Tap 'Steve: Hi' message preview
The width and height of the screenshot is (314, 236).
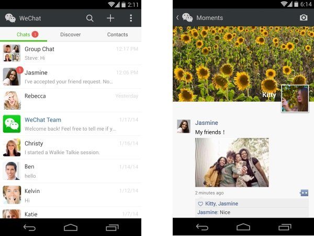coord(35,58)
